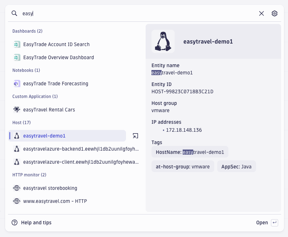
Task: Open easytravel-demo1 in new window icon
Action: 135,136
